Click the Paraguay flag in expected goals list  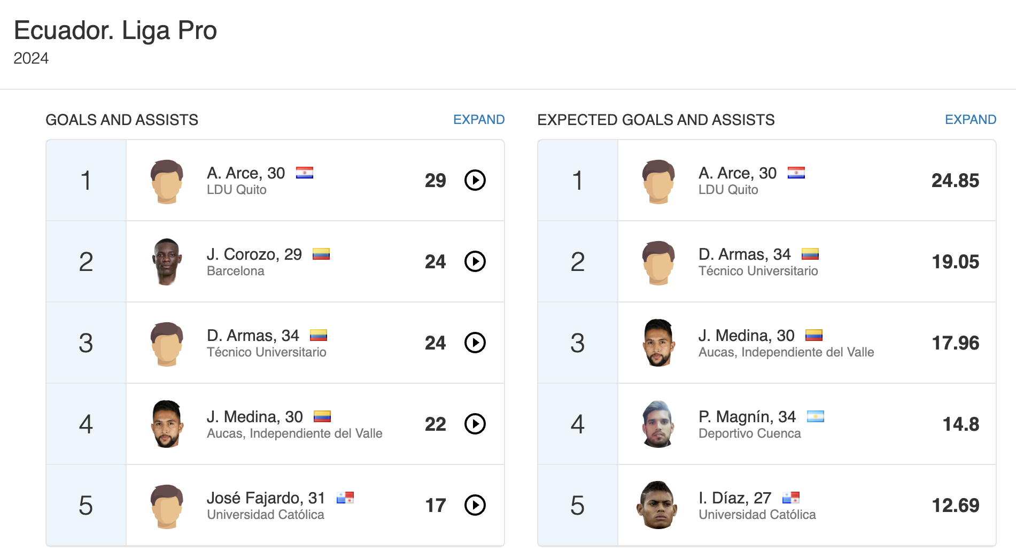coord(796,173)
